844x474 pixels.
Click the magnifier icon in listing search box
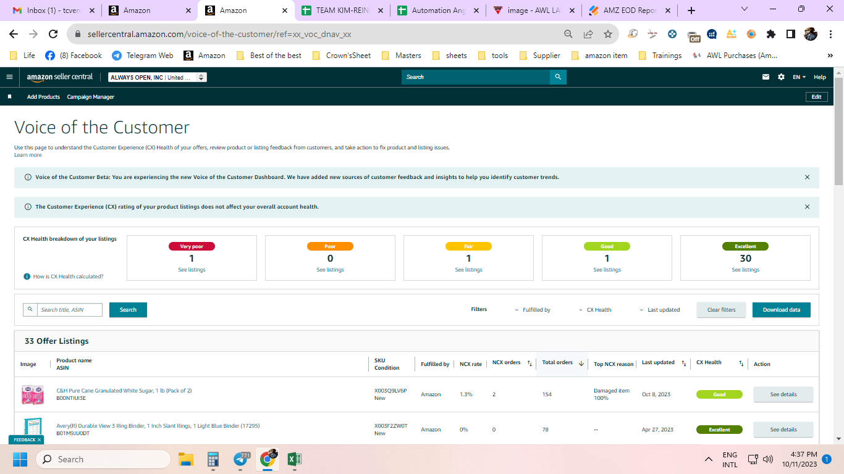[30, 310]
